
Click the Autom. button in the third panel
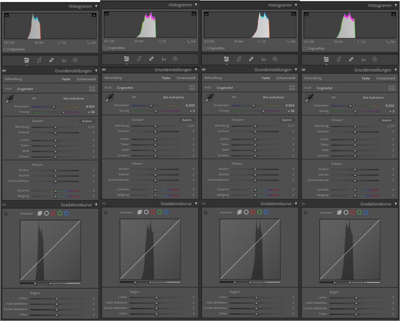(287, 120)
